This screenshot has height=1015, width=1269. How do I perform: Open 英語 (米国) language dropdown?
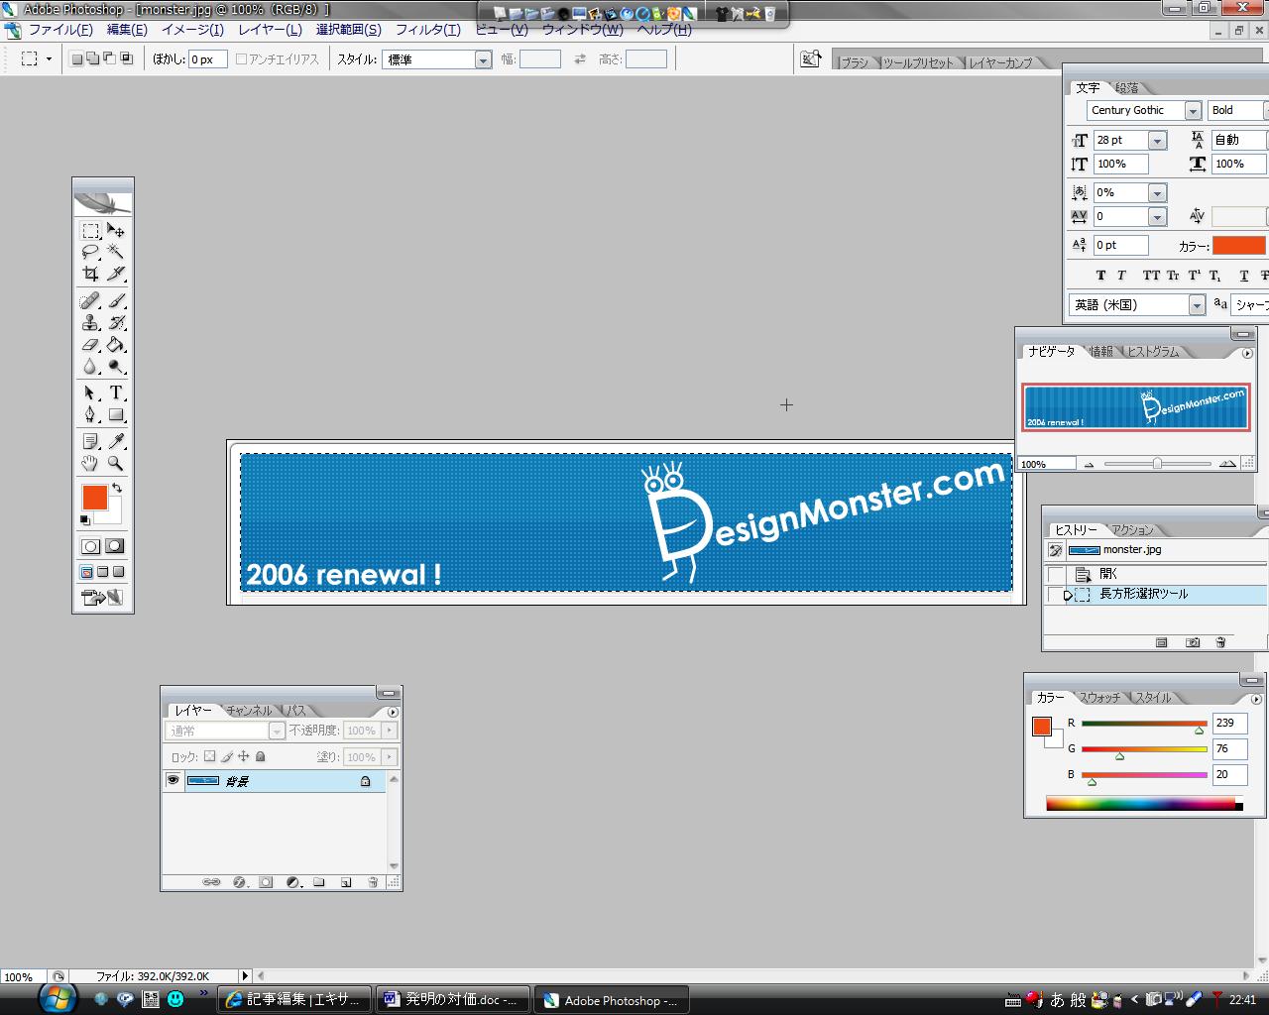1197,305
